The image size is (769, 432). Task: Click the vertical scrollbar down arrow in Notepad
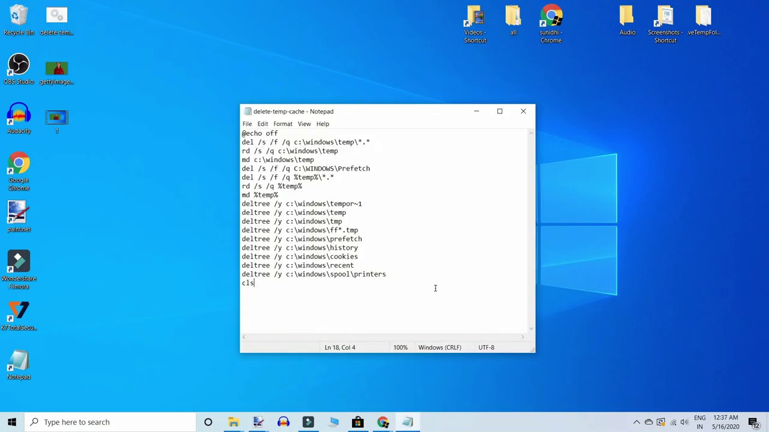pyautogui.click(x=530, y=328)
